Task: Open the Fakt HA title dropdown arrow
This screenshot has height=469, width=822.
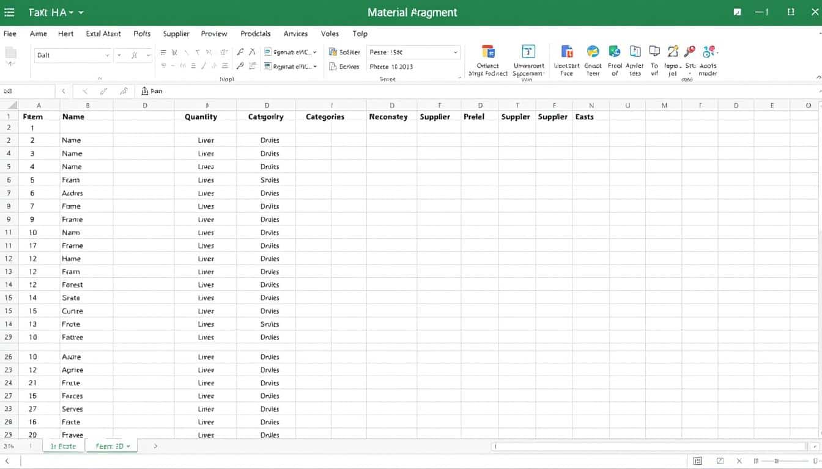Action: pyautogui.click(x=81, y=12)
